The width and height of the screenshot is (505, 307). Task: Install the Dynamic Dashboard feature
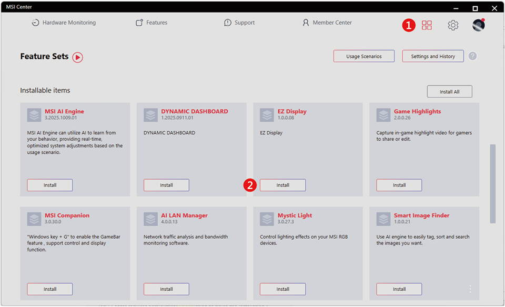point(166,185)
